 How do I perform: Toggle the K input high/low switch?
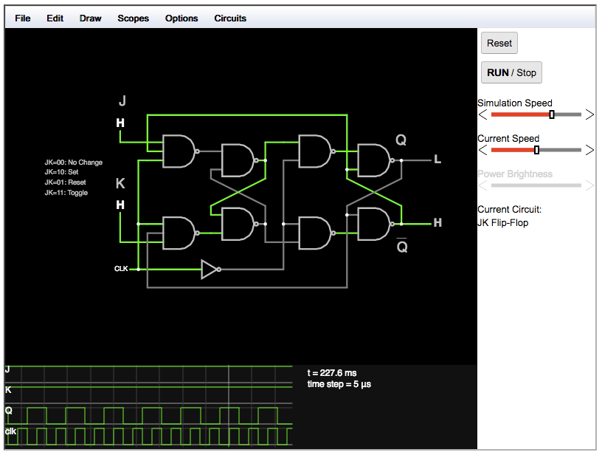[120, 205]
